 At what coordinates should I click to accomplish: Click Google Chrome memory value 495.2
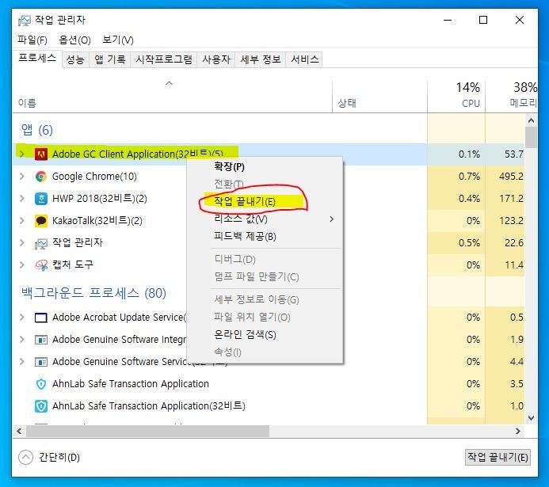point(511,177)
